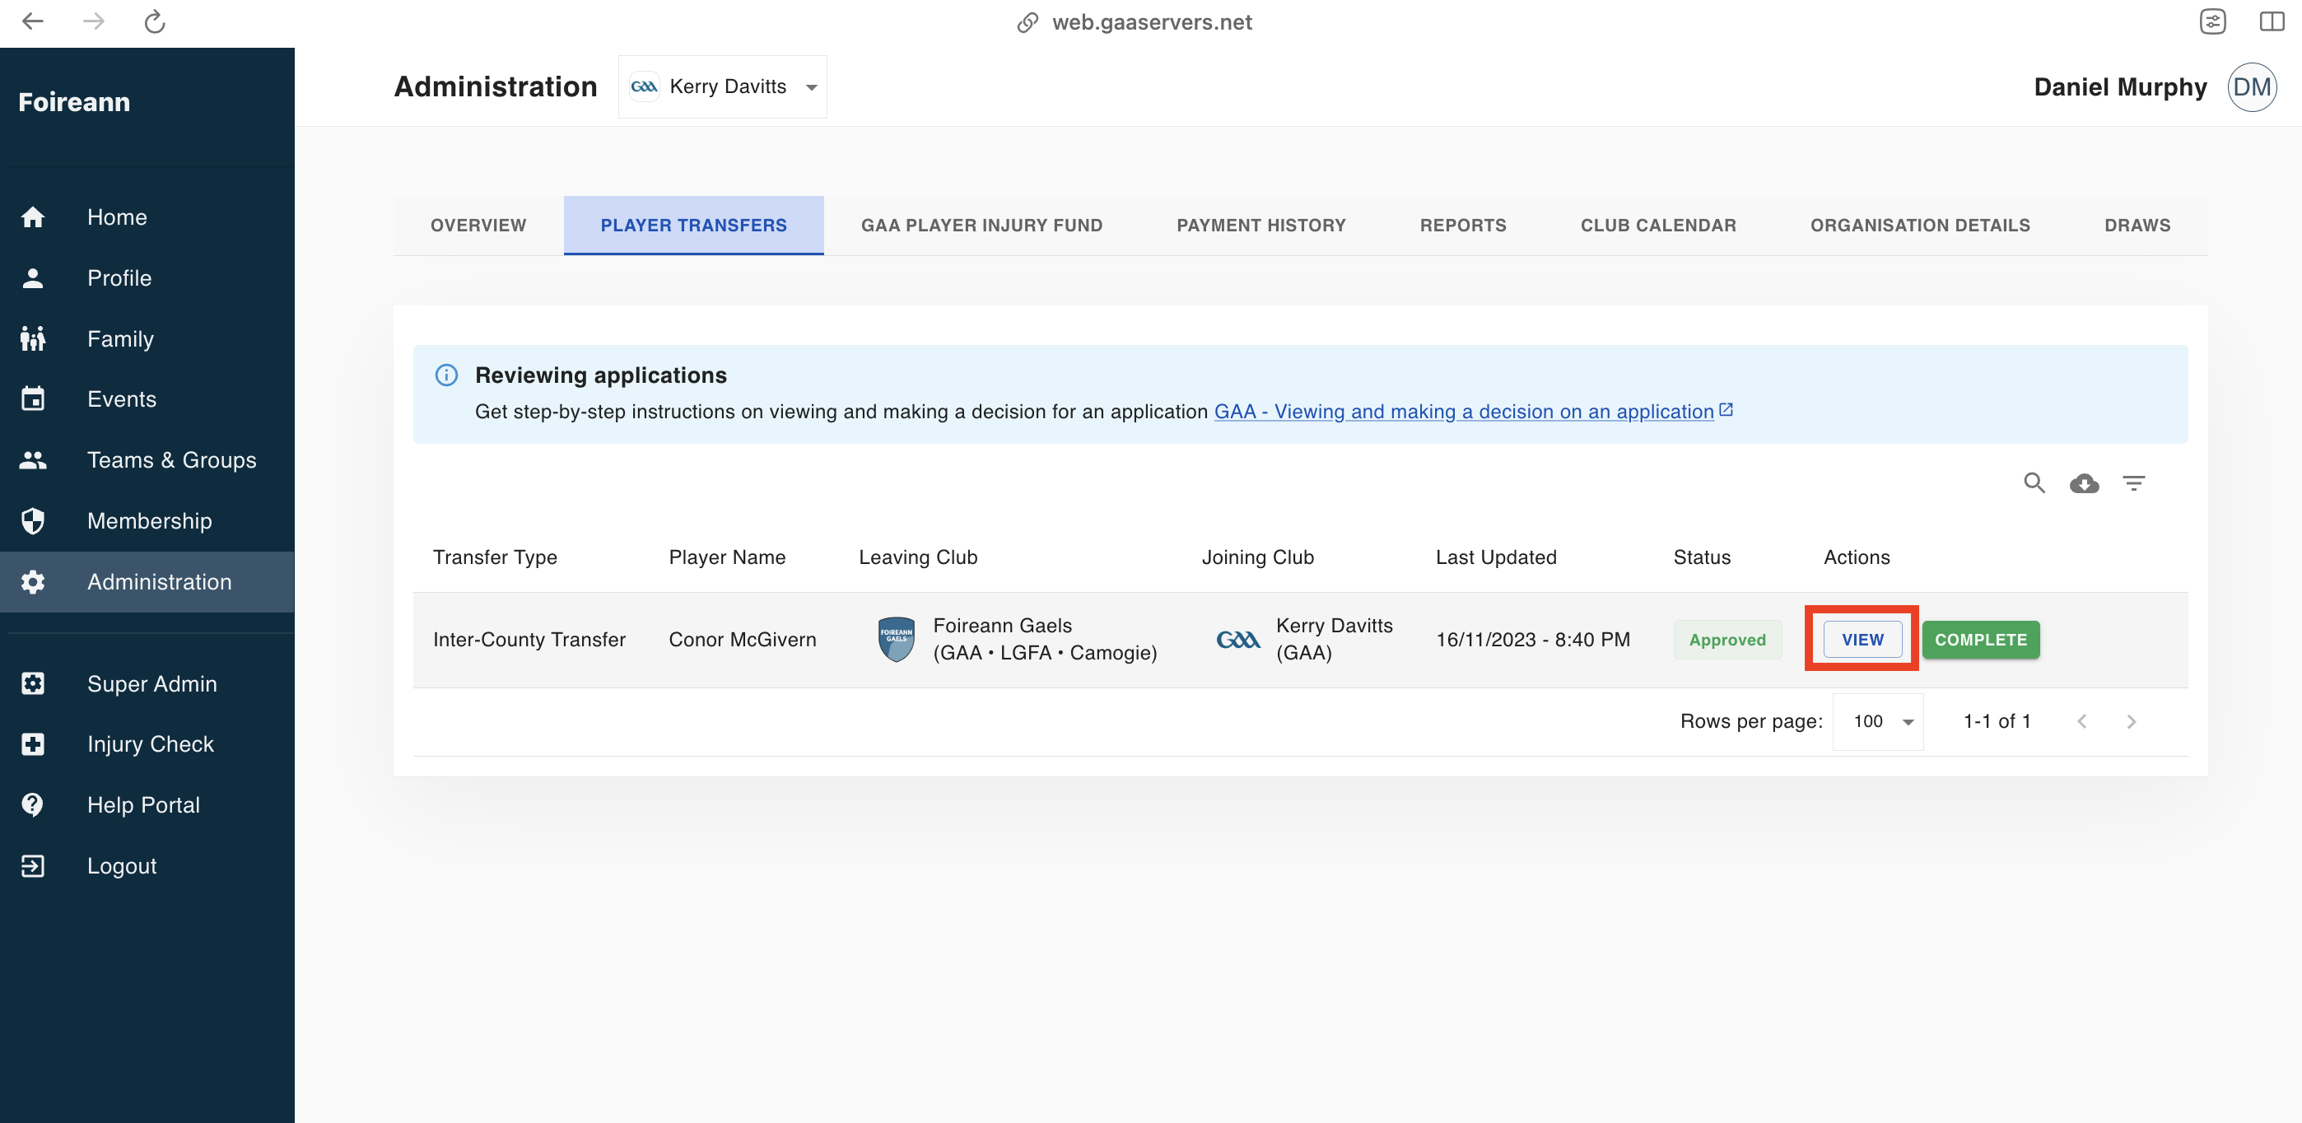
Task: Click the Profile person icon
Action: [x=33, y=277]
